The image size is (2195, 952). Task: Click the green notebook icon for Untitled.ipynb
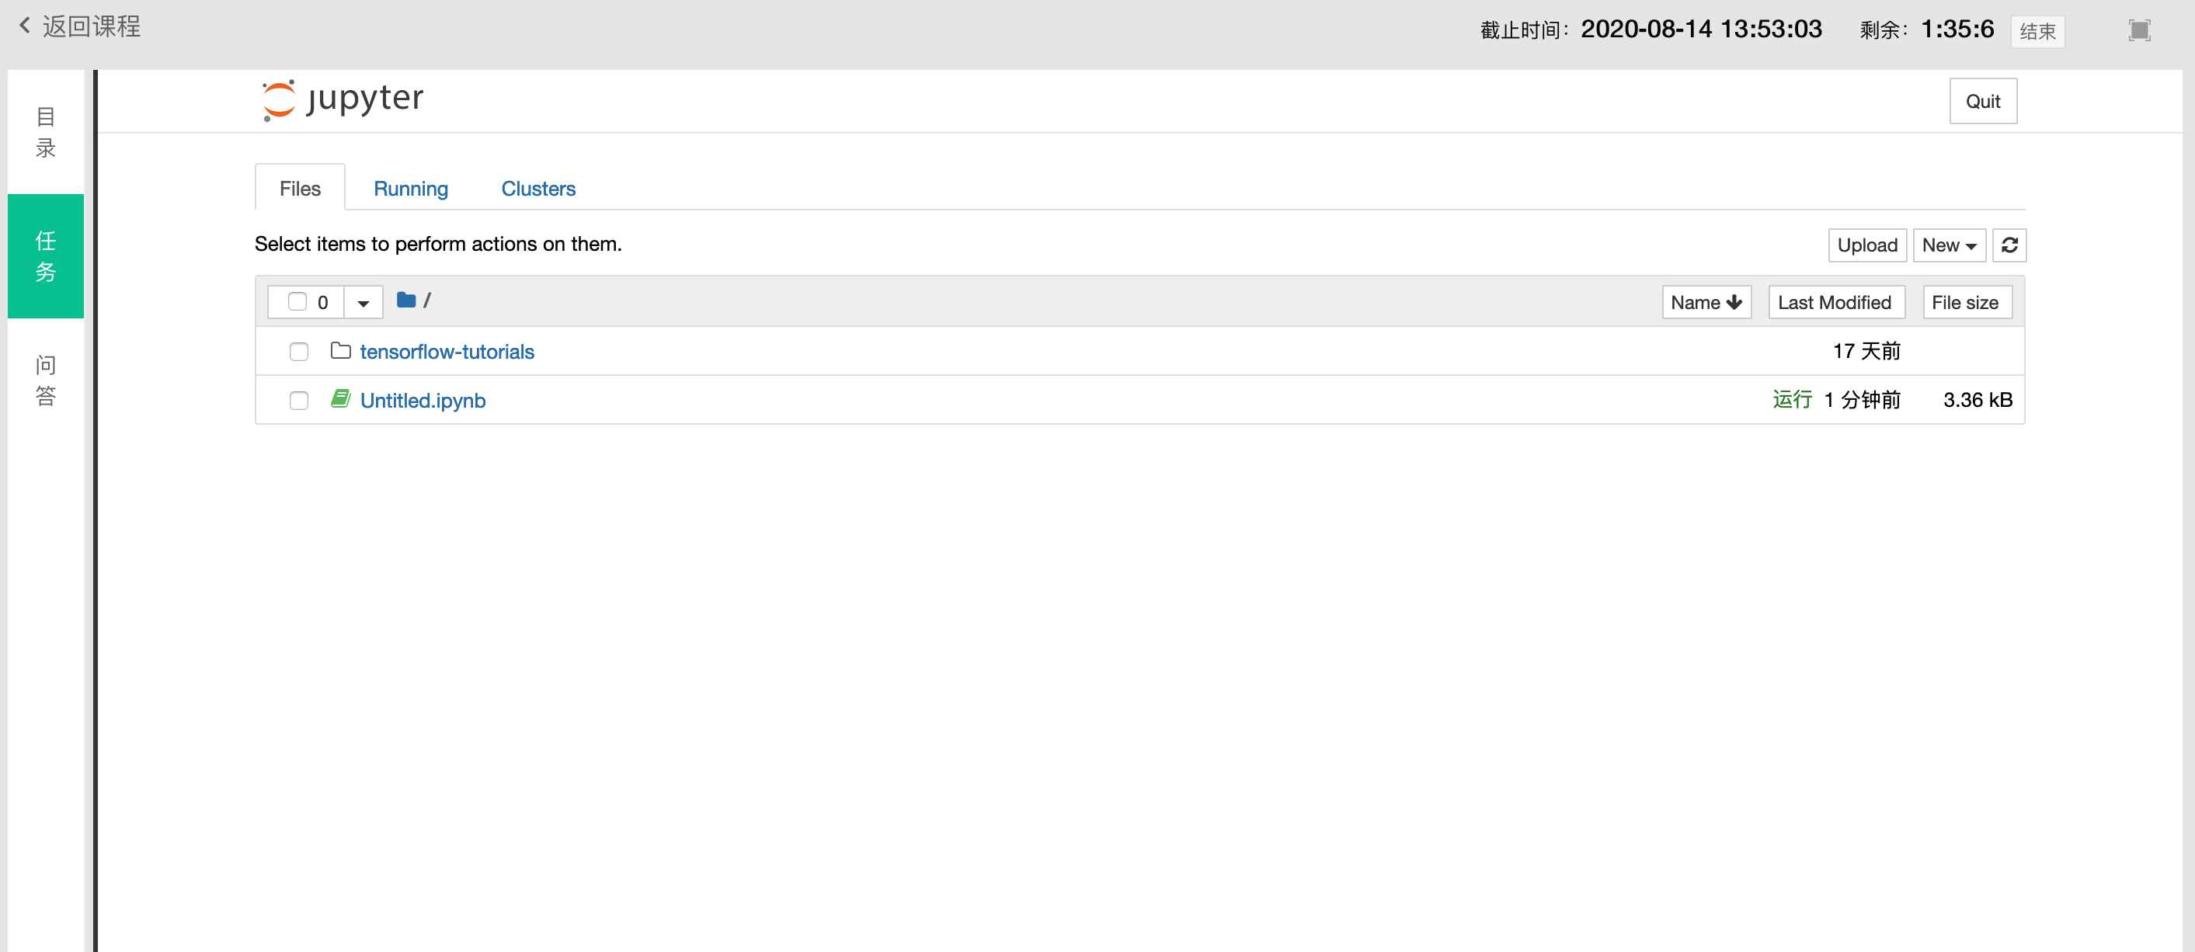click(340, 399)
